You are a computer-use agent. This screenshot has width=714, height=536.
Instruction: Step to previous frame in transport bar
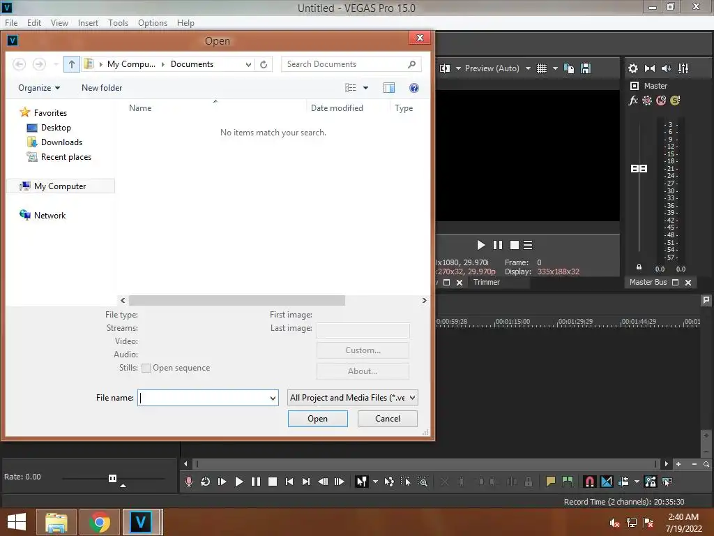[323, 482]
